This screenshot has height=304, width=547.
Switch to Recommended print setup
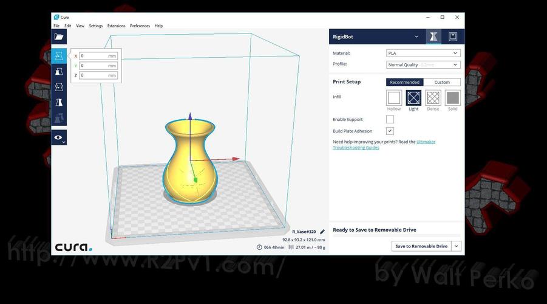[x=405, y=82]
